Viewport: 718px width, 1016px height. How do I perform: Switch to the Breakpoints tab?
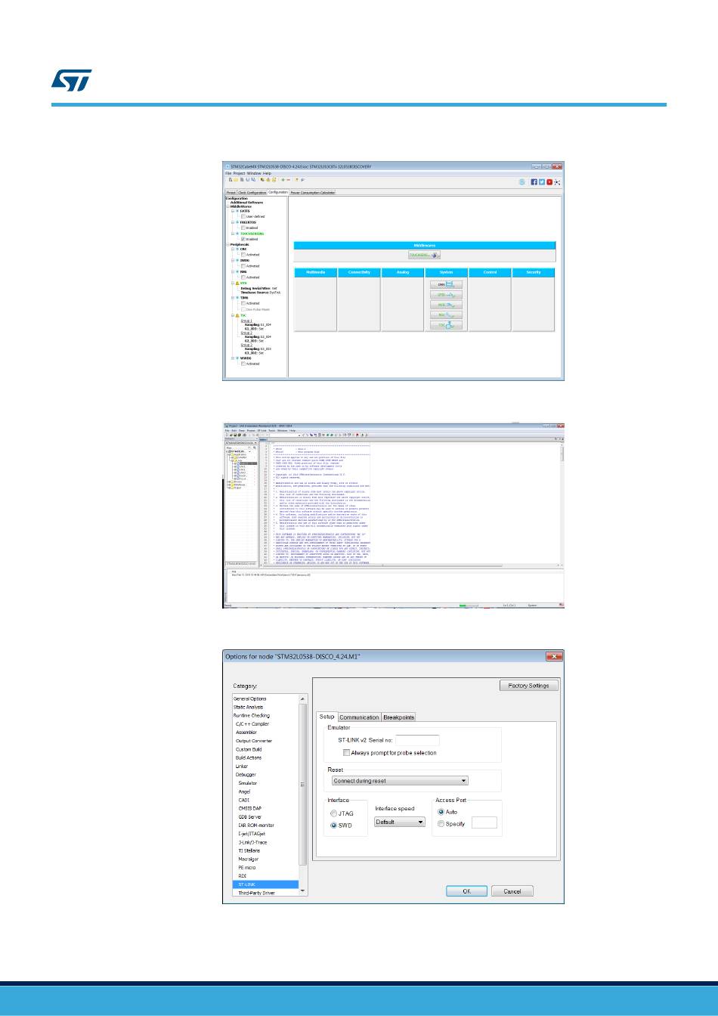click(398, 717)
